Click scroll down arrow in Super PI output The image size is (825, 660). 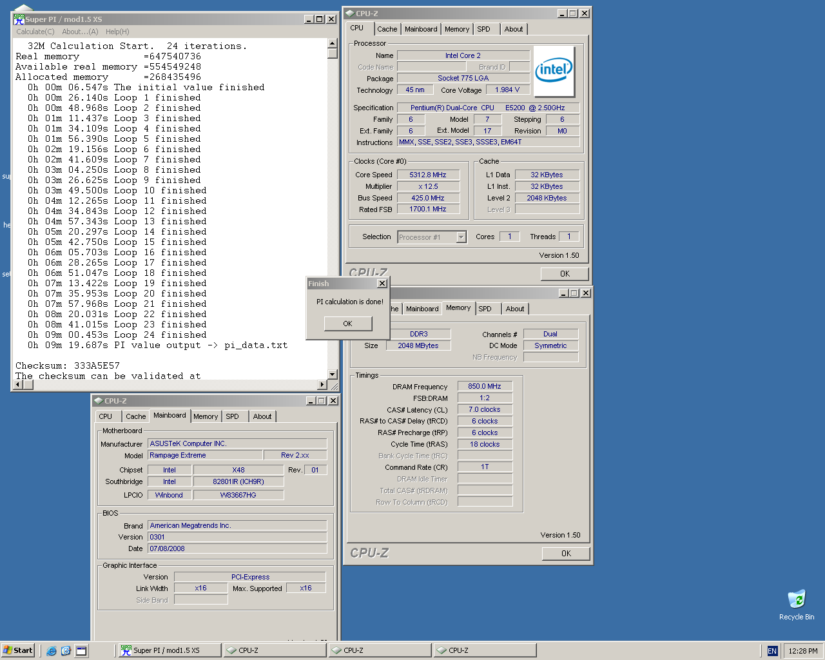333,374
